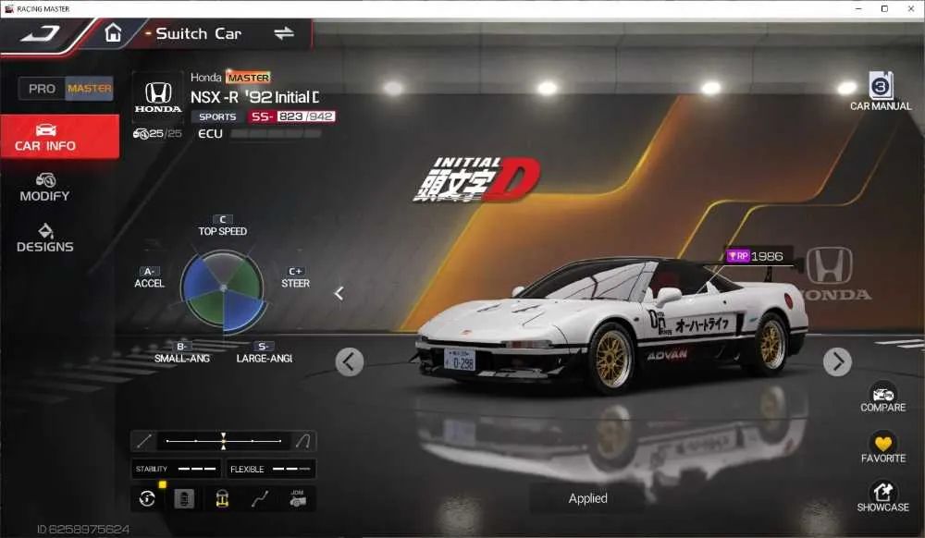Screen dimensions: 925x538
Task: Click the Honda brand logo badge
Action: click(x=158, y=97)
